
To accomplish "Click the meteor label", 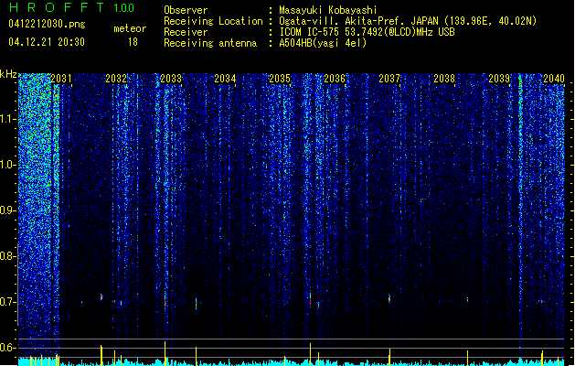I will [x=130, y=28].
